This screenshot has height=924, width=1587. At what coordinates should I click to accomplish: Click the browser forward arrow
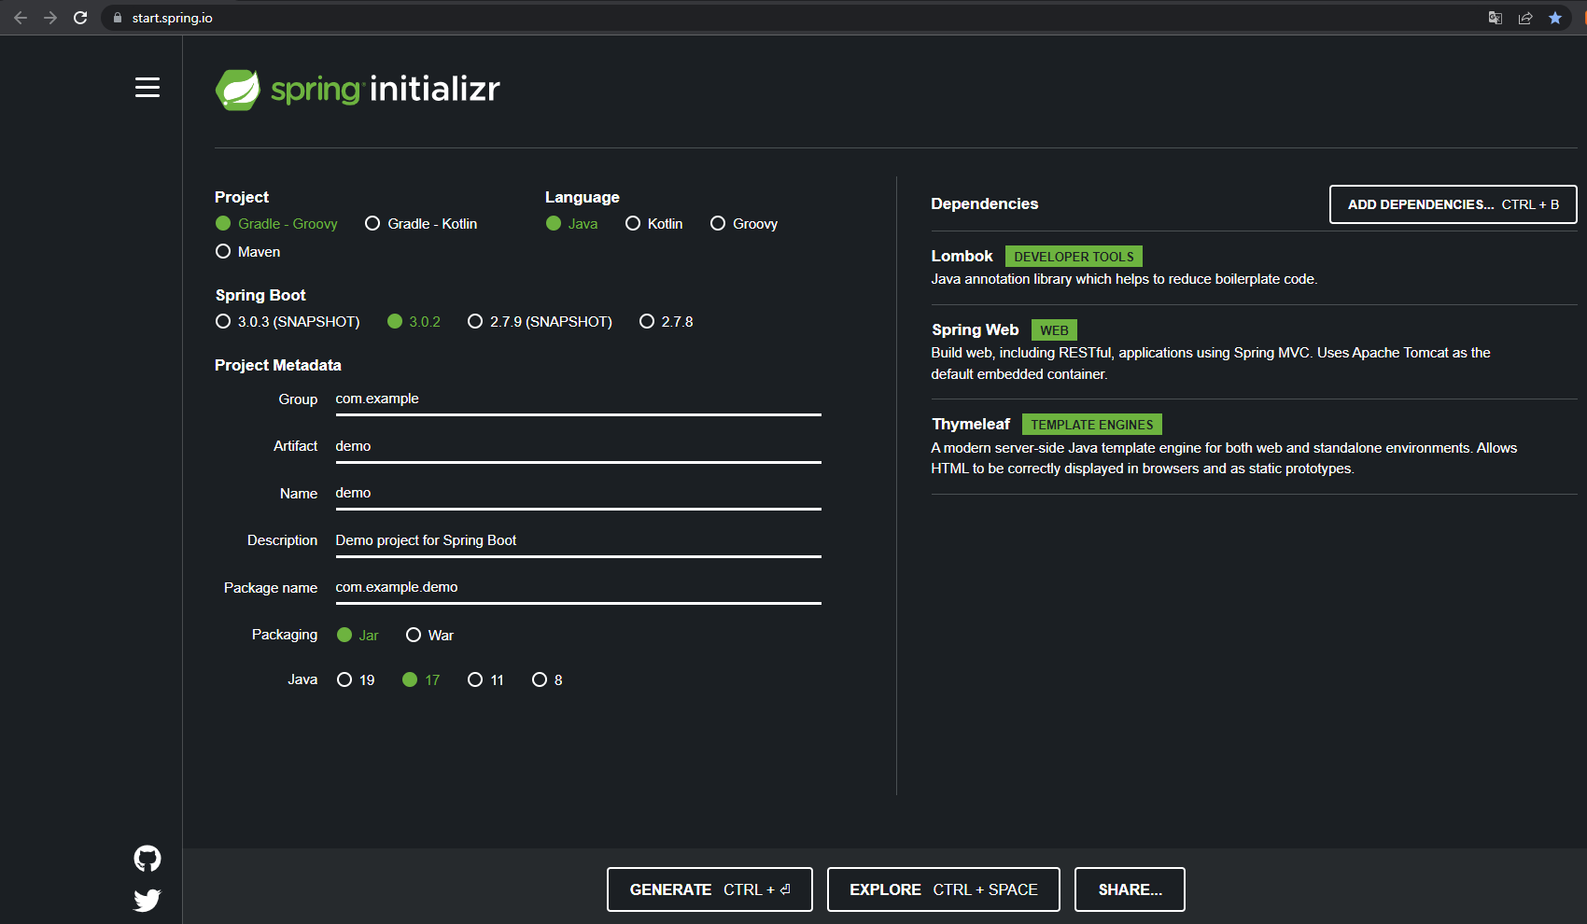pos(50,18)
